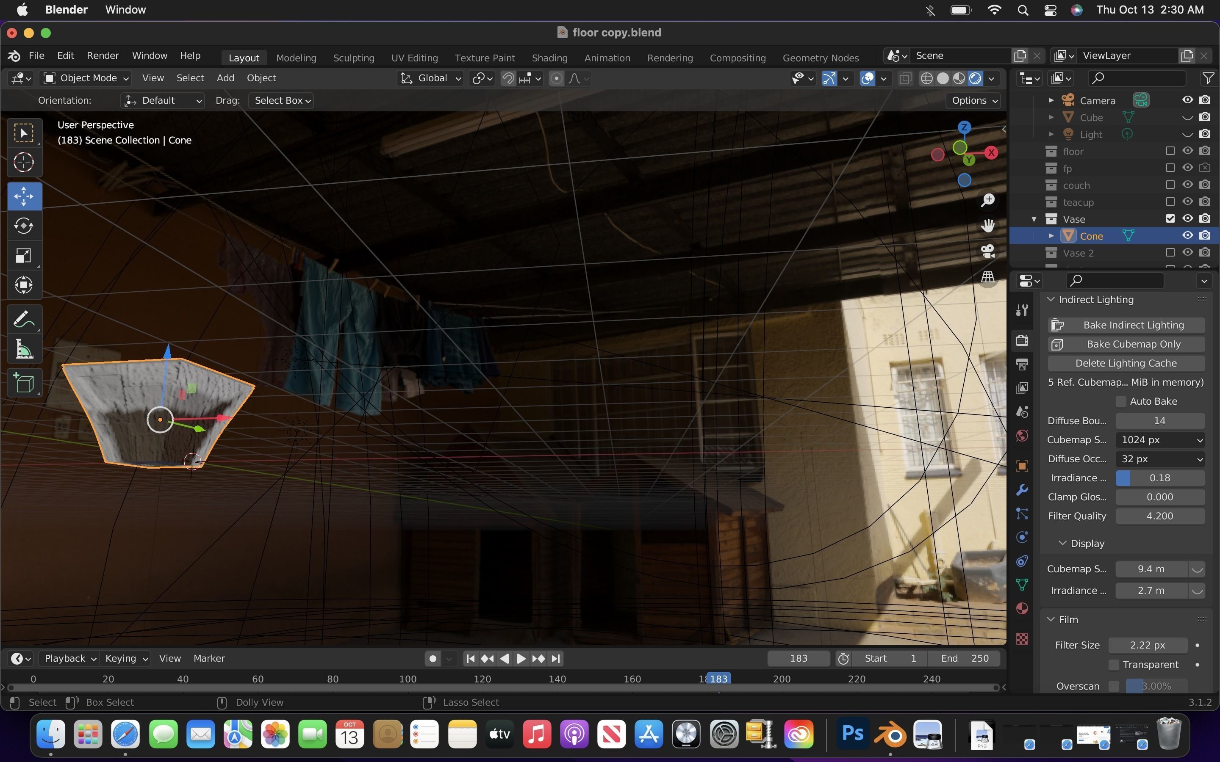Click Delete Lighting Cache button

[x=1126, y=363]
